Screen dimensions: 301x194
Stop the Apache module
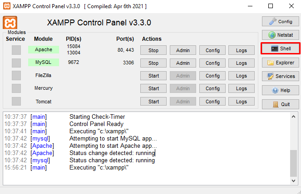[153, 50]
